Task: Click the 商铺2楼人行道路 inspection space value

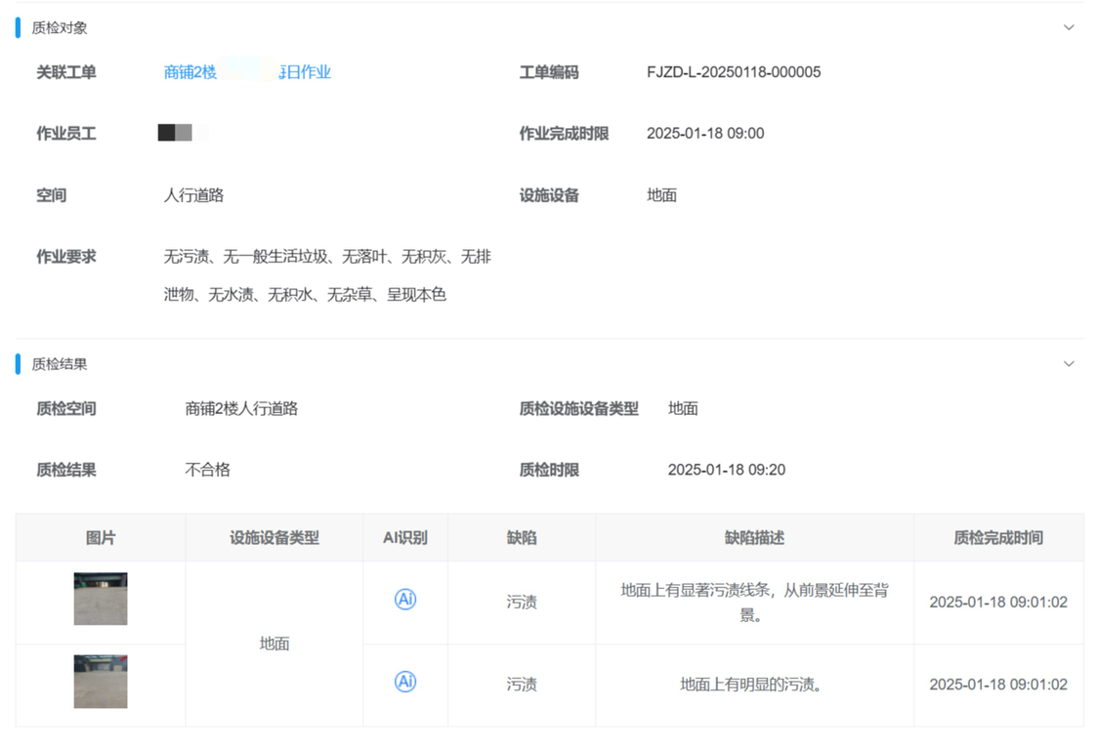Action: click(x=241, y=409)
